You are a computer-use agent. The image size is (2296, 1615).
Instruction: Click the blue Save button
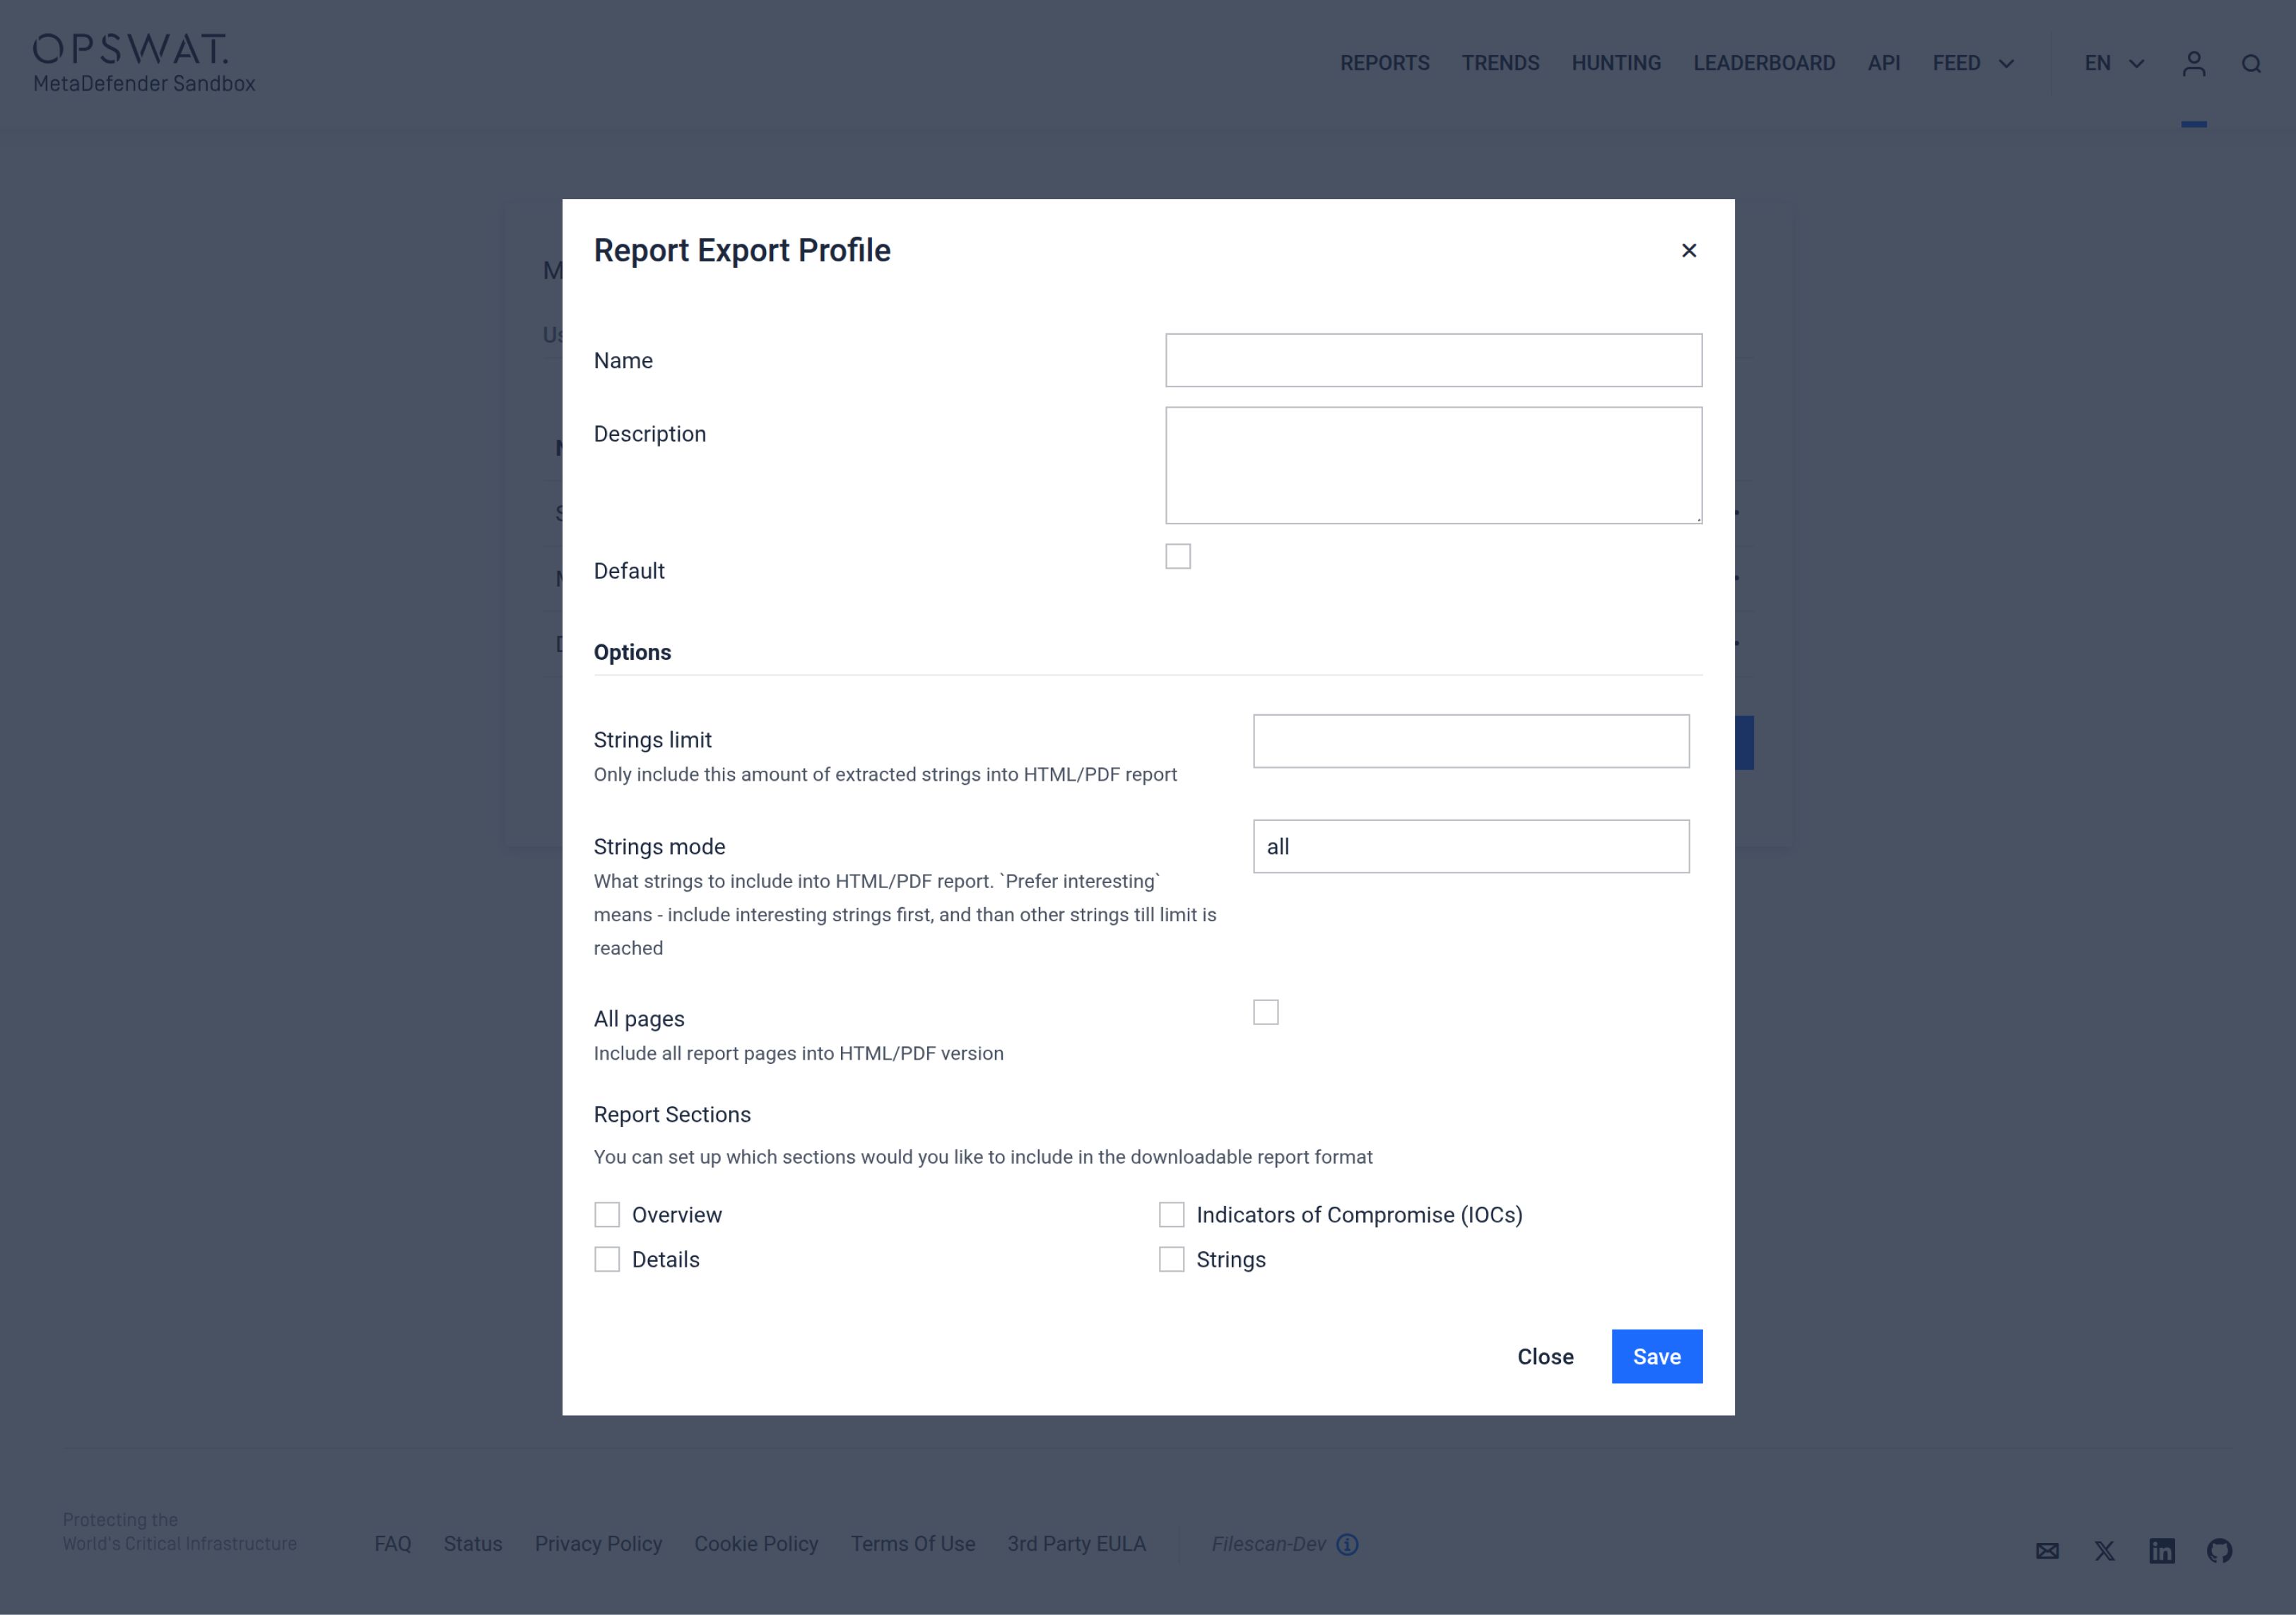(1656, 1356)
